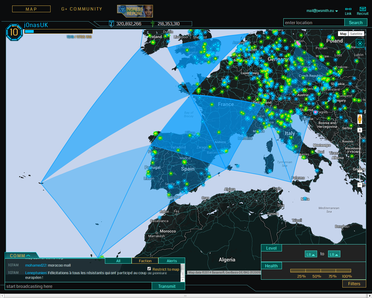
Task: Click the Search button
Action: [356, 23]
